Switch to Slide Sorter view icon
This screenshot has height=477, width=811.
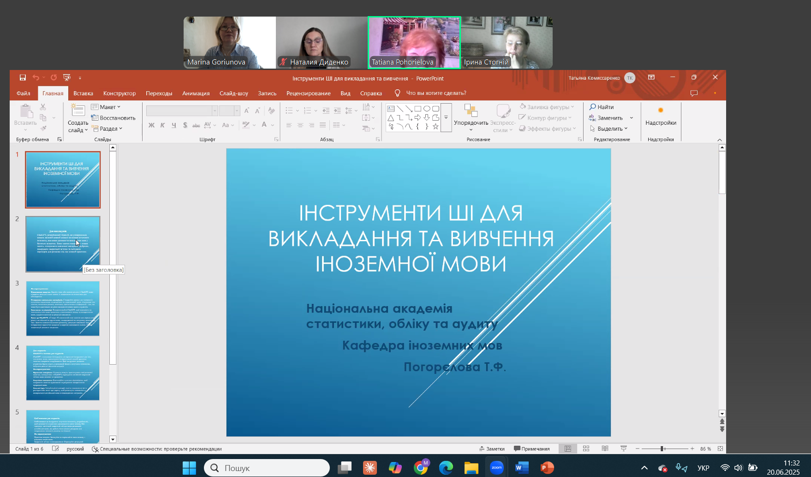point(586,448)
